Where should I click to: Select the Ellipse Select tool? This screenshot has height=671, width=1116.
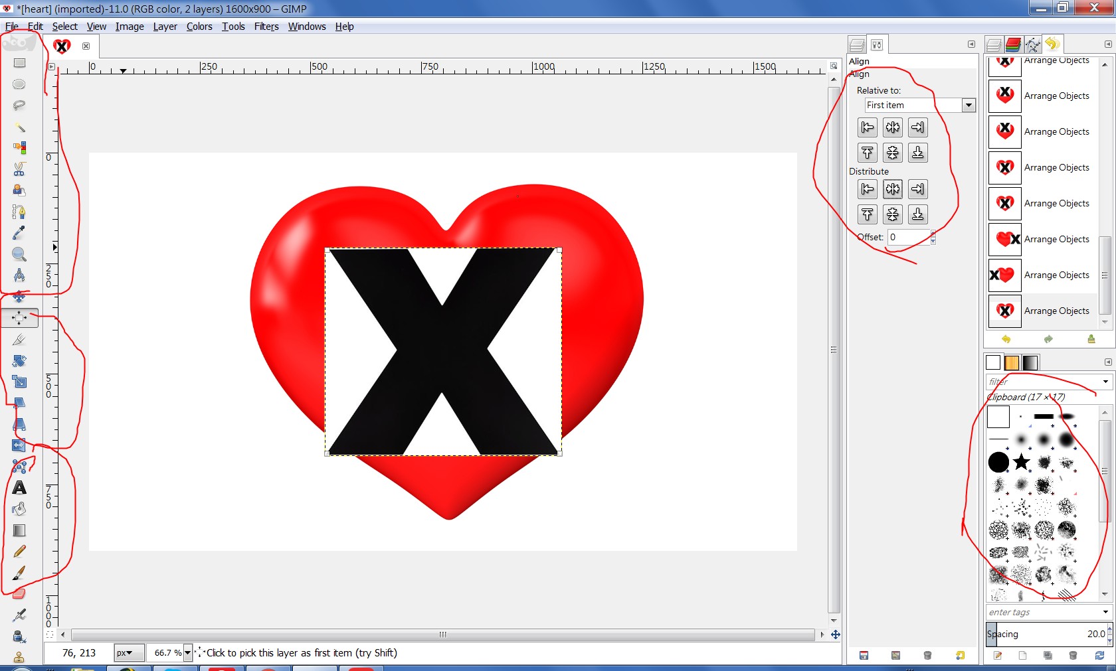tap(19, 84)
